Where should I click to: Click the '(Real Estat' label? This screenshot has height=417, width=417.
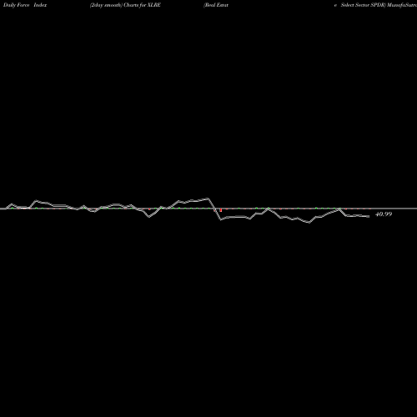(x=216, y=5)
